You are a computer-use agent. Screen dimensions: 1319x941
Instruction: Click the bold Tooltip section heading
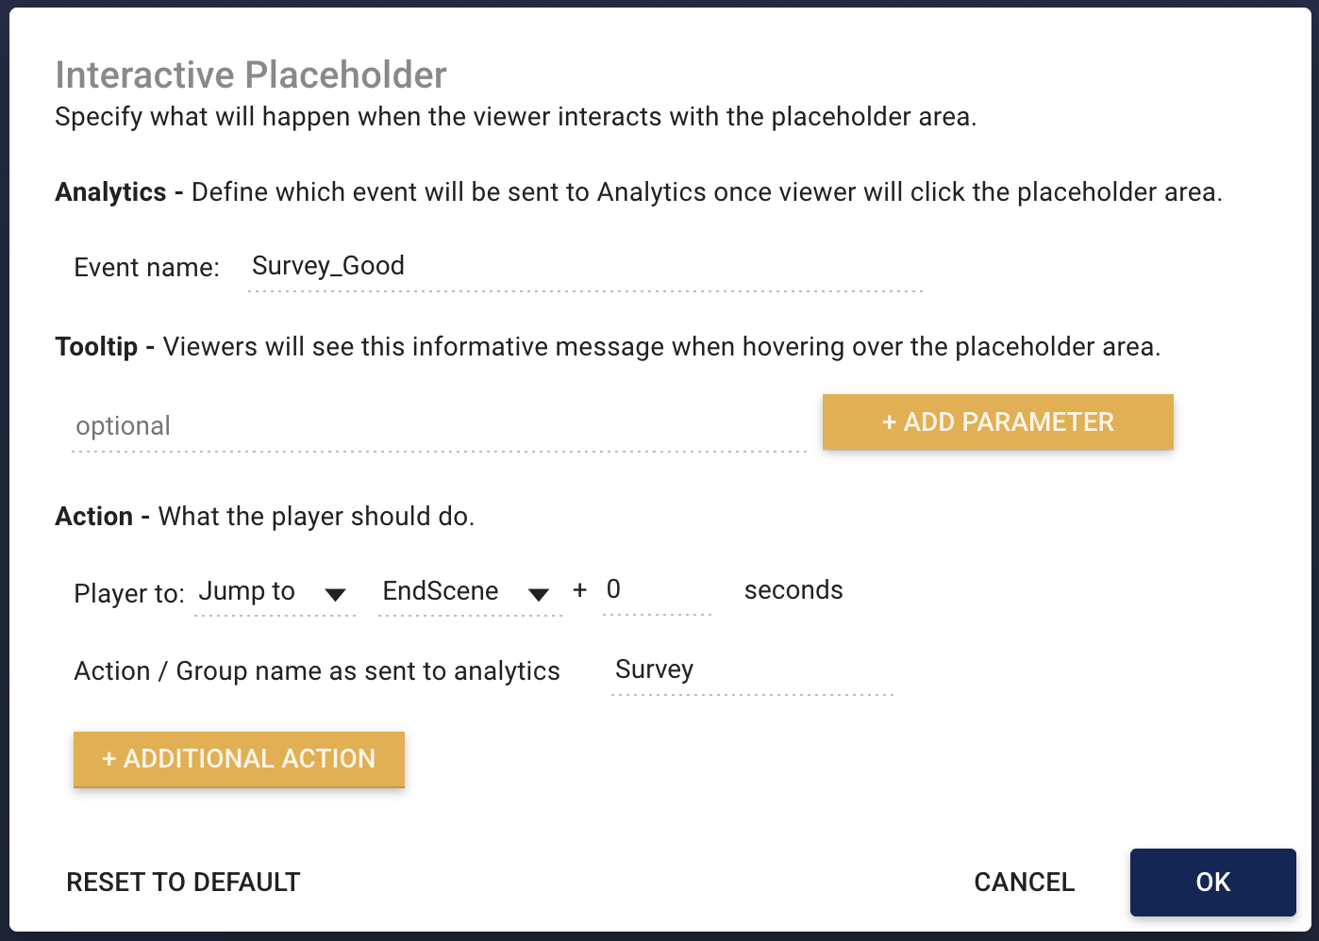click(x=96, y=347)
